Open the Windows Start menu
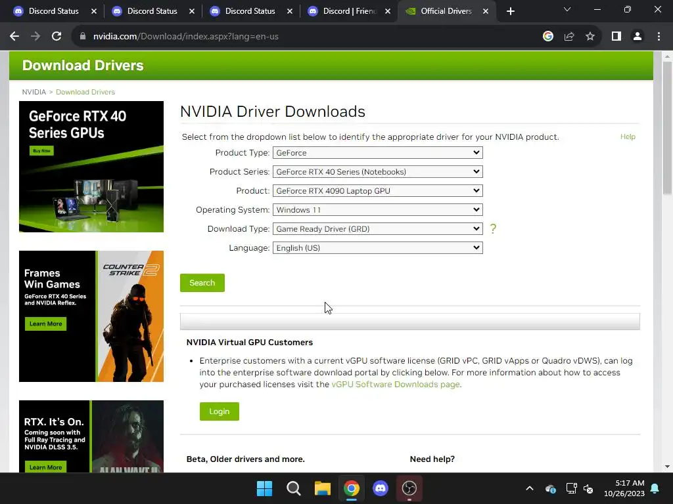Screen dimensions: 673x504 coord(264,488)
